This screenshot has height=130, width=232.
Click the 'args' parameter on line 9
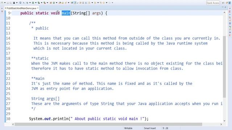[96, 13]
